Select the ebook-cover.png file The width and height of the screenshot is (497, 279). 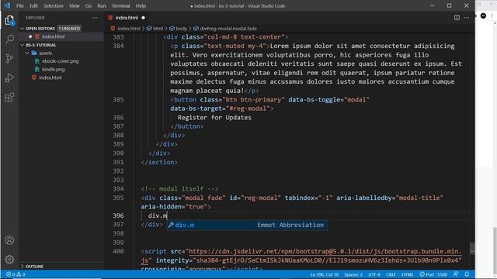pyautogui.click(x=61, y=61)
